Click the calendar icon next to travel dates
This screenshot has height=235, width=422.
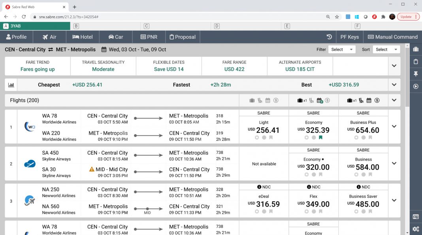[104, 50]
